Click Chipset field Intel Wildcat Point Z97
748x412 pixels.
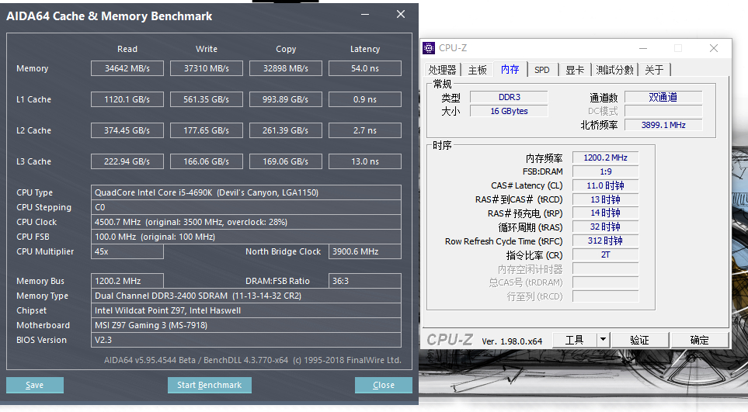coord(246,310)
